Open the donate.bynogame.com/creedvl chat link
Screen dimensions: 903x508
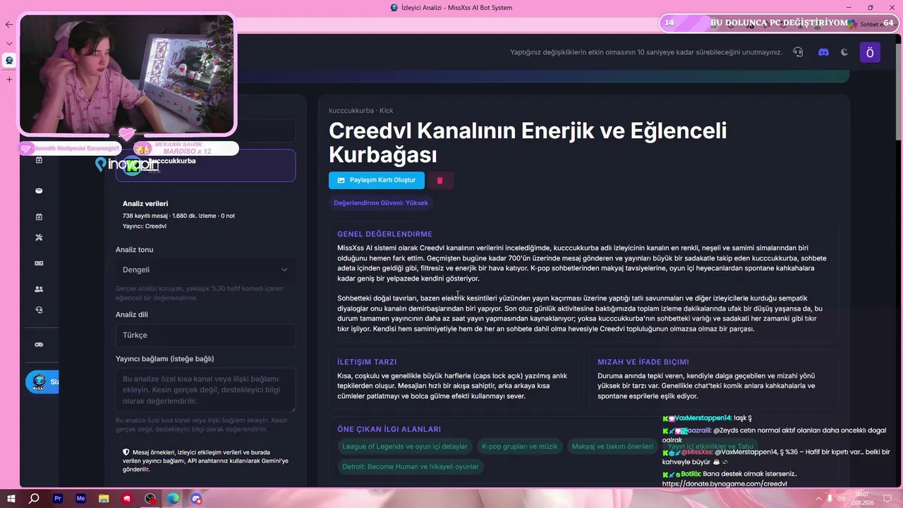click(x=725, y=484)
